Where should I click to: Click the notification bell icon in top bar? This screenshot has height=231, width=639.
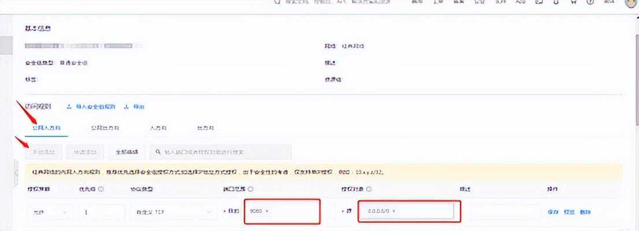click(555, 2)
